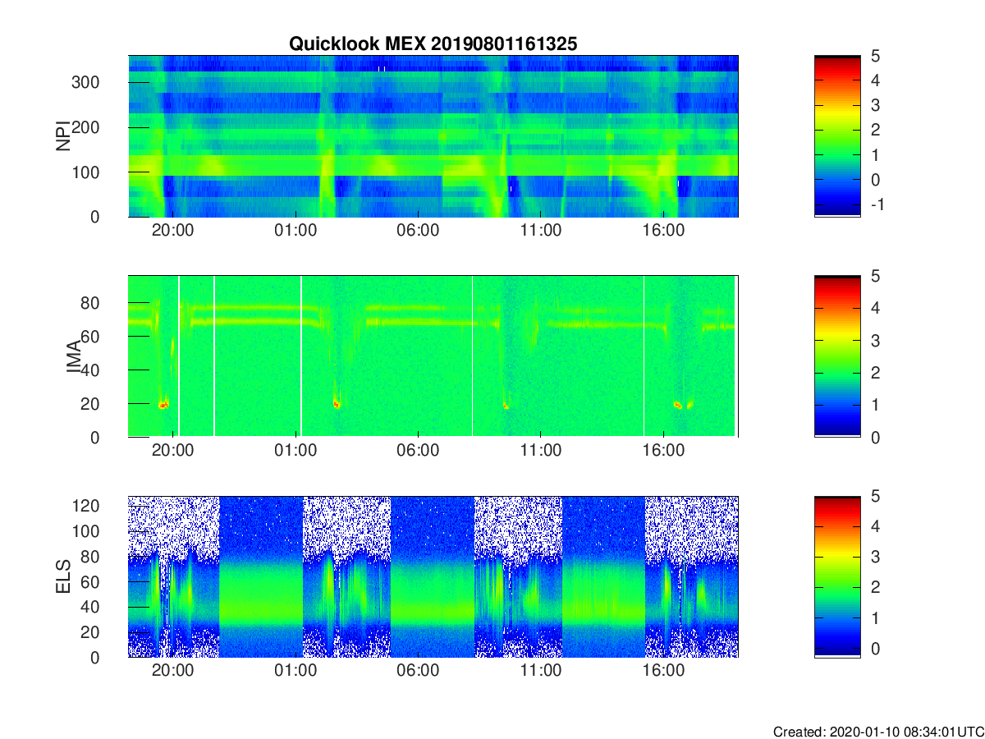The image size is (985, 739).
Task: Click the 3 label on IMA colorbar
Action: click(x=874, y=341)
